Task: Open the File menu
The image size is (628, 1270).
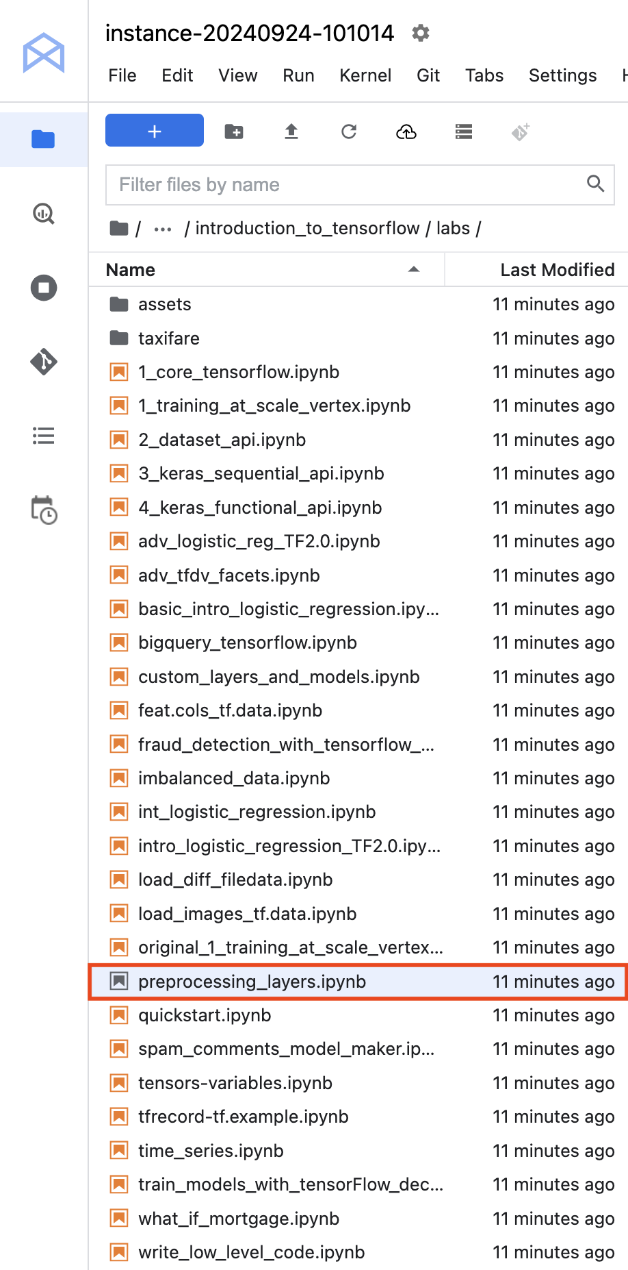Action: (x=122, y=75)
